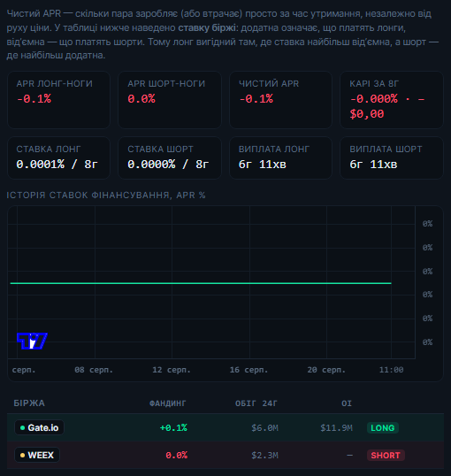Click the green dot beside Gate.io

[22, 427]
